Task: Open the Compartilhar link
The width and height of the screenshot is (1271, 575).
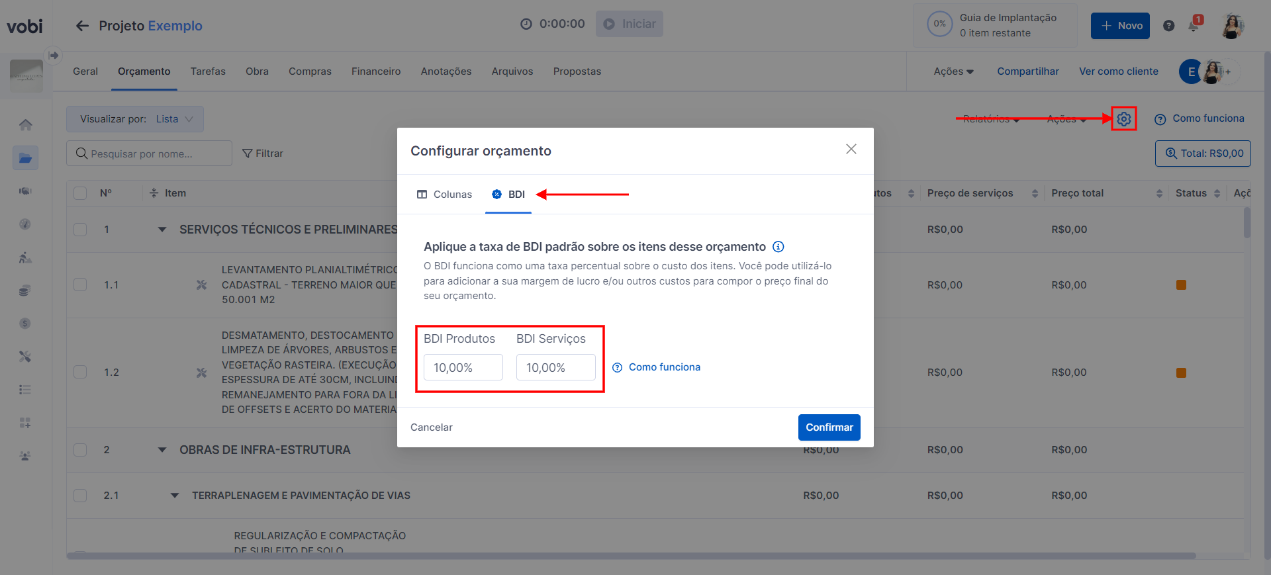Action: 1028,71
